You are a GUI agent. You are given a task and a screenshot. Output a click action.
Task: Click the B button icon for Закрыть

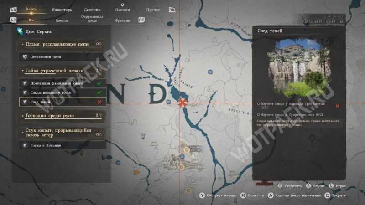(x=327, y=195)
